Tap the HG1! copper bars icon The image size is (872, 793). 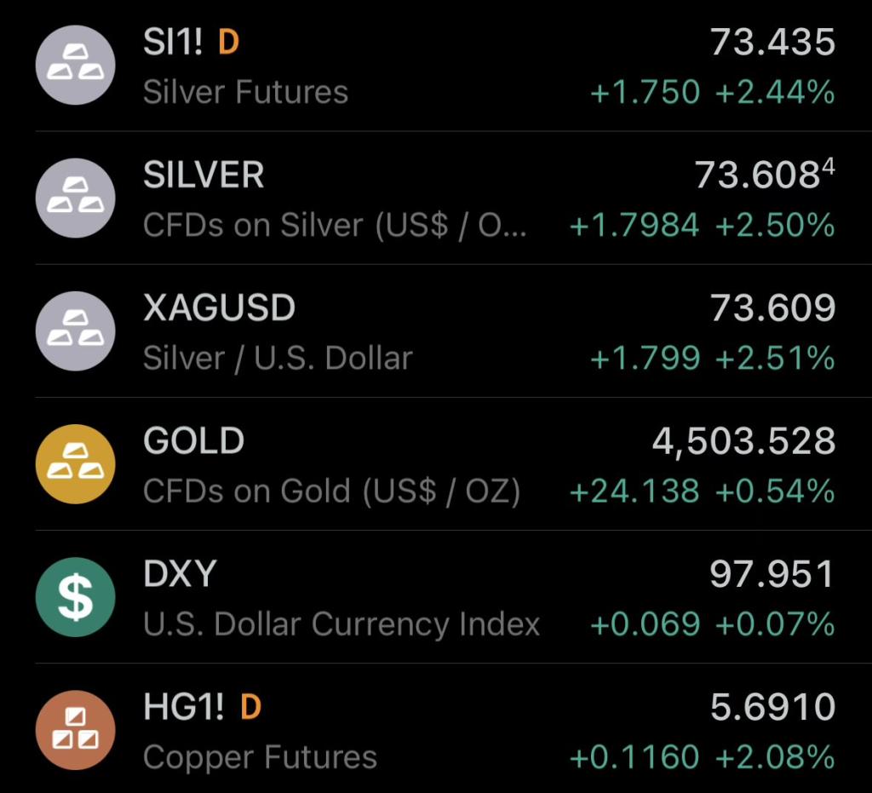click(75, 730)
